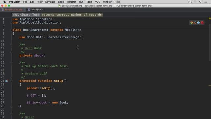Open in Firefox browser icon
The height and width of the screenshot is (119, 211).
[195, 23]
